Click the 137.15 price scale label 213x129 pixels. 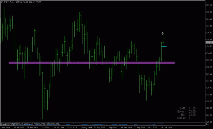(x=209, y=26)
